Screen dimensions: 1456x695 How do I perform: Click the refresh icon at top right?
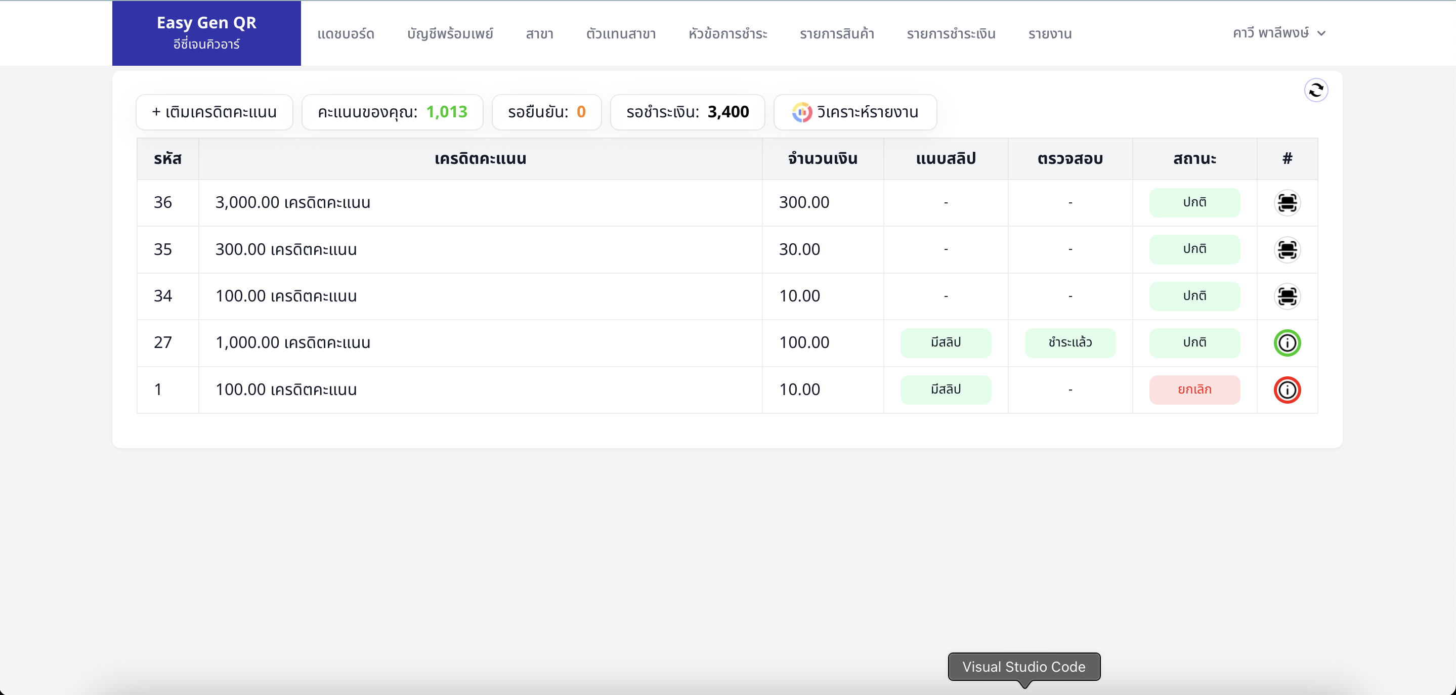click(x=1316, y=91)
